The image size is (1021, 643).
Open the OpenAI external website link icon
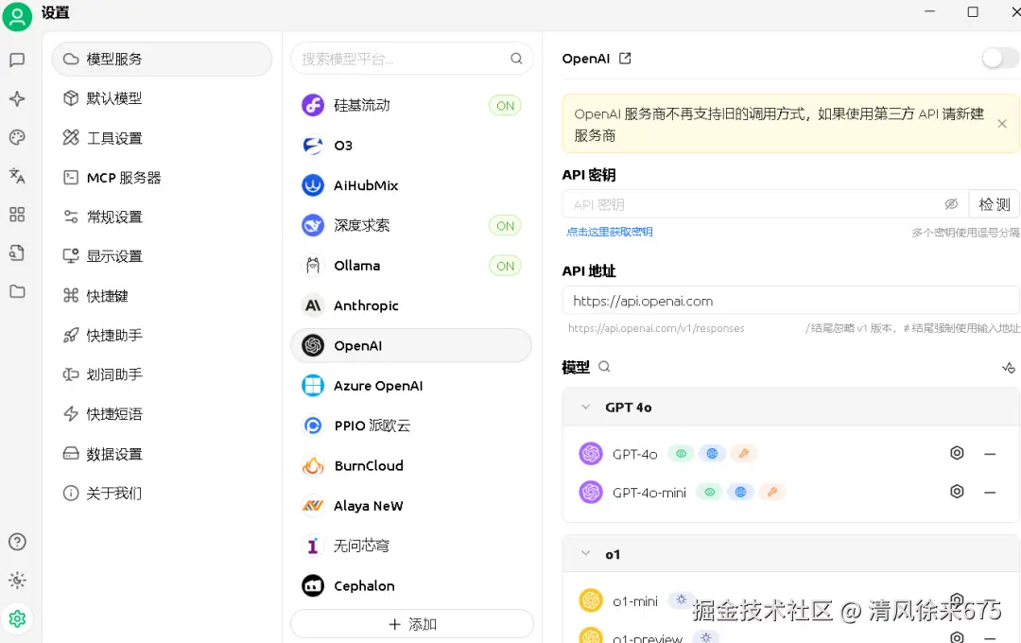click(625, 58)
